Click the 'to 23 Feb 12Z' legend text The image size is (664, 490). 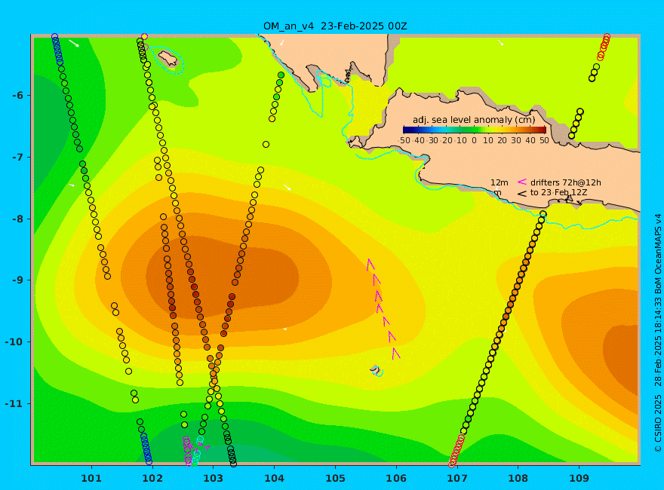[560, 192]
